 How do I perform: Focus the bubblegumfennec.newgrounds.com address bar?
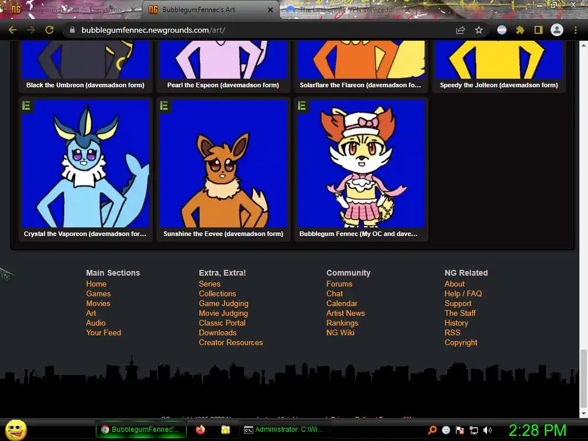pos(259,30)
